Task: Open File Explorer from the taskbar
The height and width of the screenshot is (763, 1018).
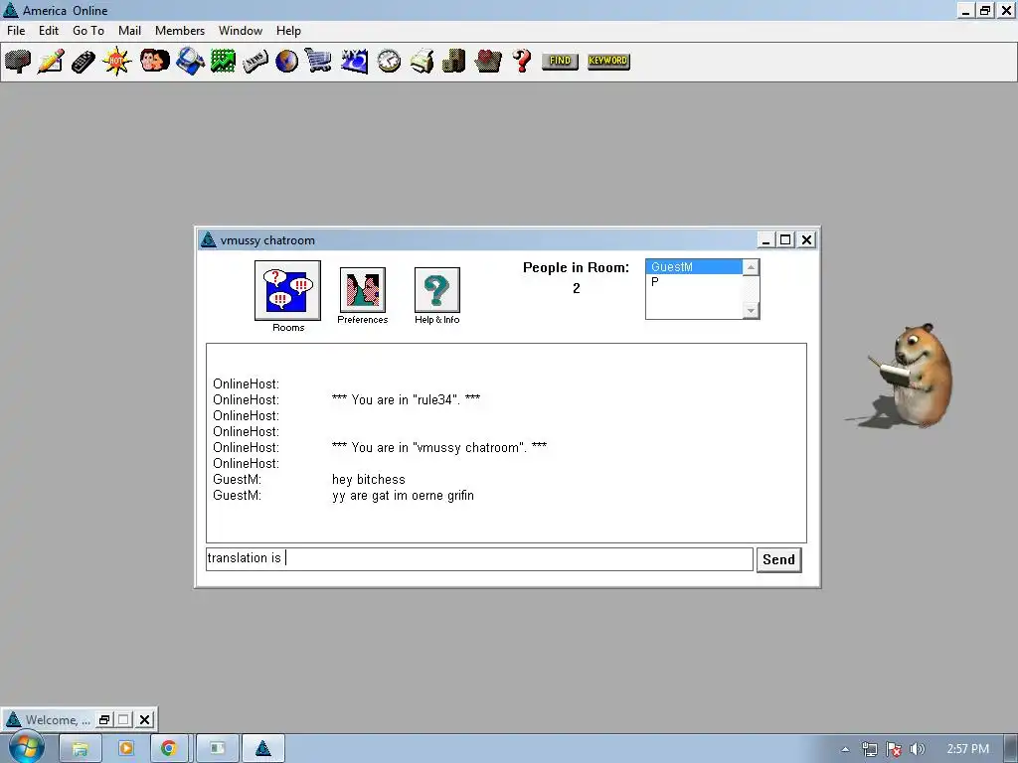Action: [x=80, y=748]
